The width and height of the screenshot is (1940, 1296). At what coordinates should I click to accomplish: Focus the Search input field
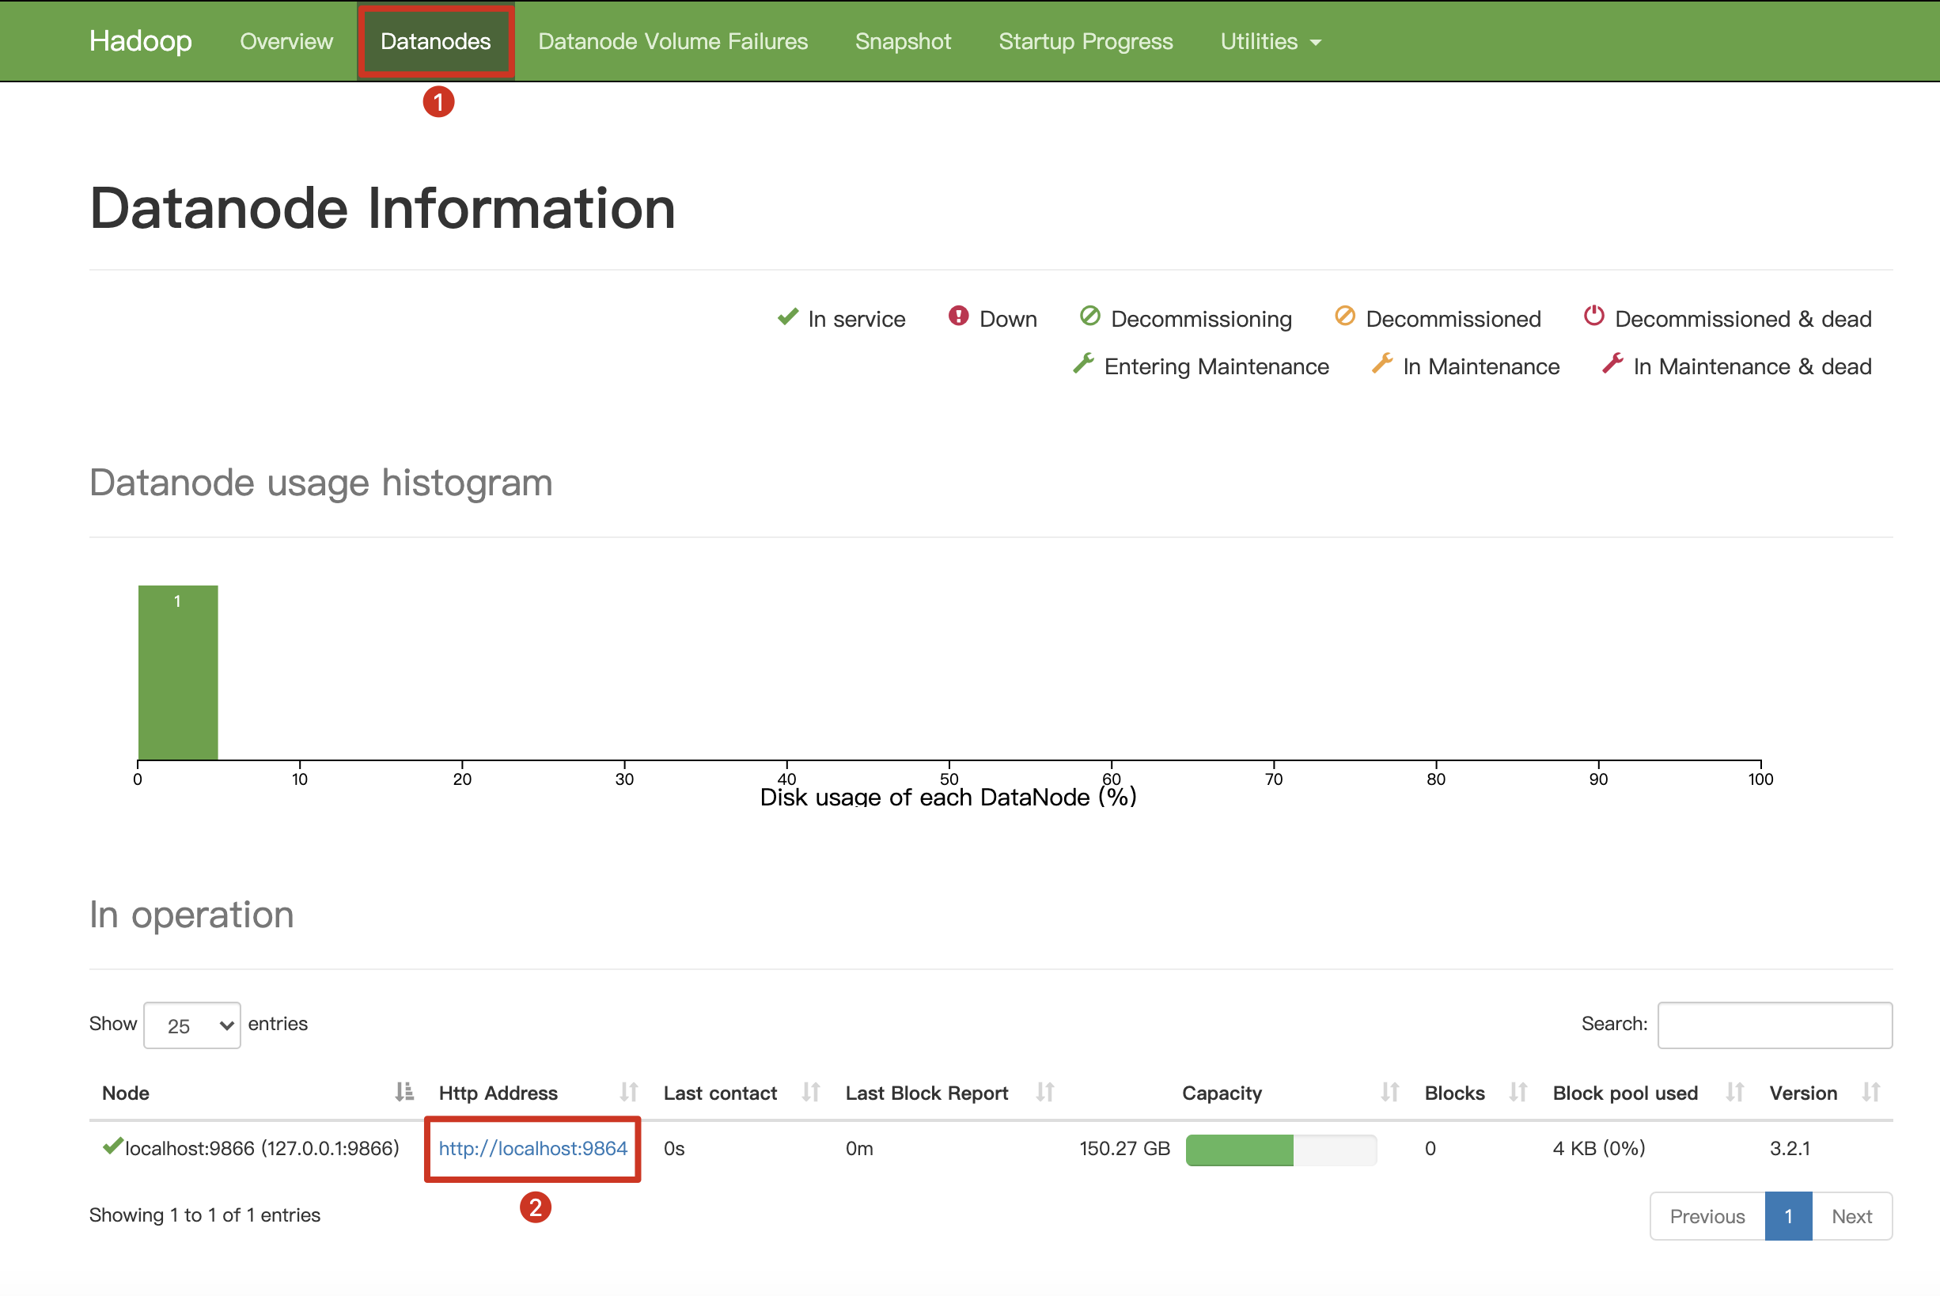coord(1774,1025)
